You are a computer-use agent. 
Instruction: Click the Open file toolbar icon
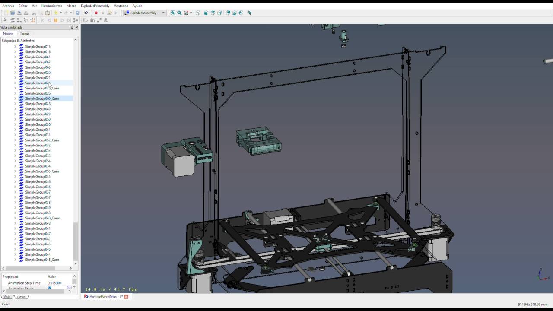point(13,13)
